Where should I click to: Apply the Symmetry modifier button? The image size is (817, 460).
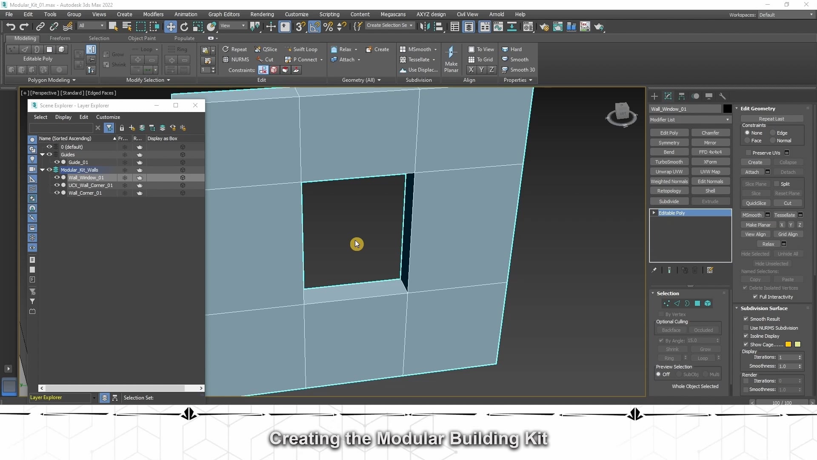[669, 142]
